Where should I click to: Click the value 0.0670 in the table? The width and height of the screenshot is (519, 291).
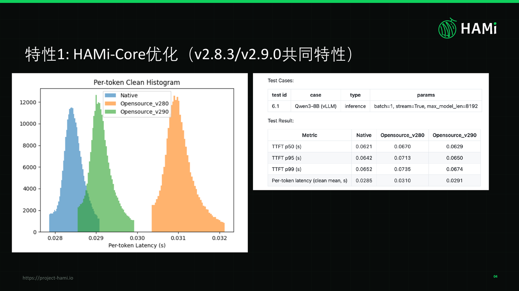tap(402, 147)
